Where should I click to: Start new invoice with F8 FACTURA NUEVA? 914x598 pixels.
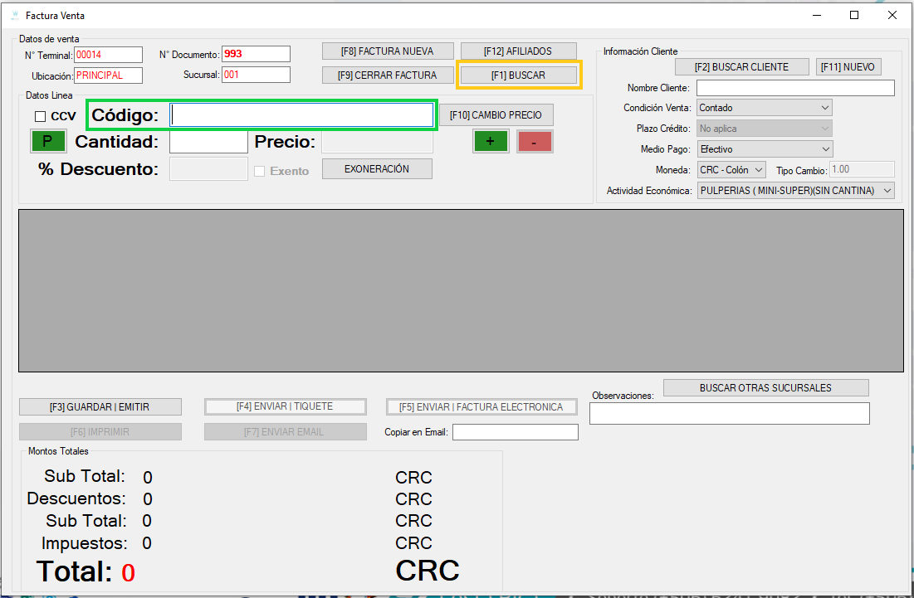(388, 51)
